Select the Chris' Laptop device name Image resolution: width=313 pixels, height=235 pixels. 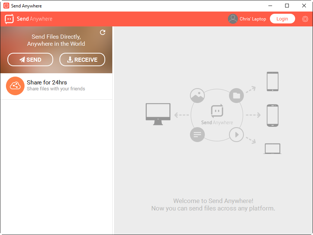[253, 19]
